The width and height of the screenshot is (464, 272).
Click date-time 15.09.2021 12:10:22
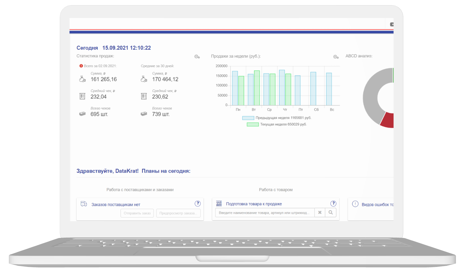pos(127,48)
